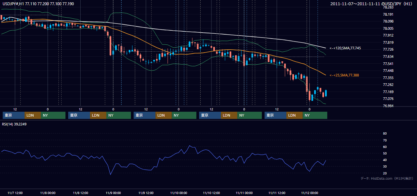417x196 pixels.
Task: Click the 77.169 price level
Action: (388, 92)
